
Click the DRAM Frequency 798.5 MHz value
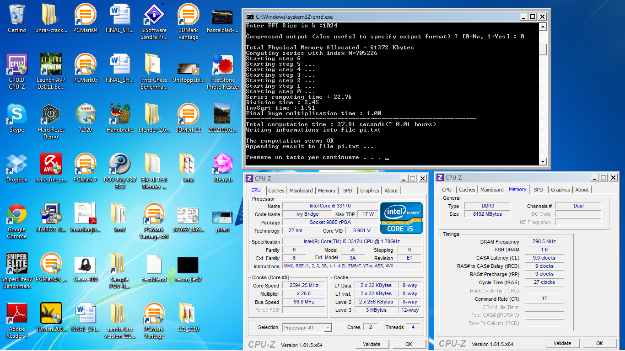click(544, 241)
